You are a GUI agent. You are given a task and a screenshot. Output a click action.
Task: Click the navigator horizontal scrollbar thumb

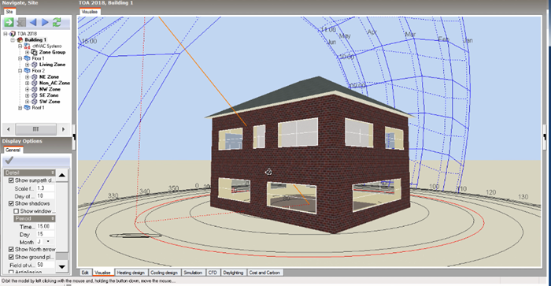(x=36, y=129)
